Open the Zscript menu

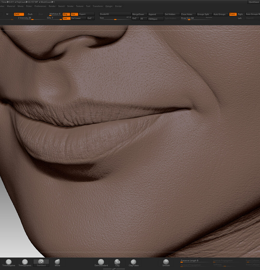point(118,6)
